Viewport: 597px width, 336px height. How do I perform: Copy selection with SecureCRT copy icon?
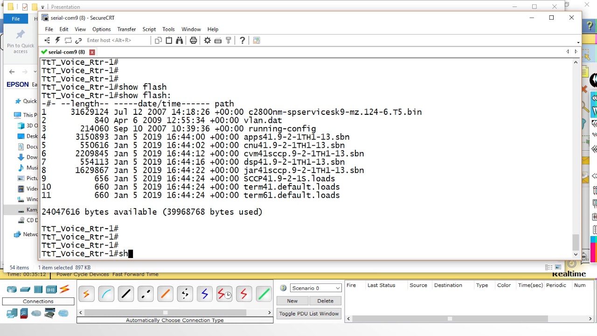point(158,41)
